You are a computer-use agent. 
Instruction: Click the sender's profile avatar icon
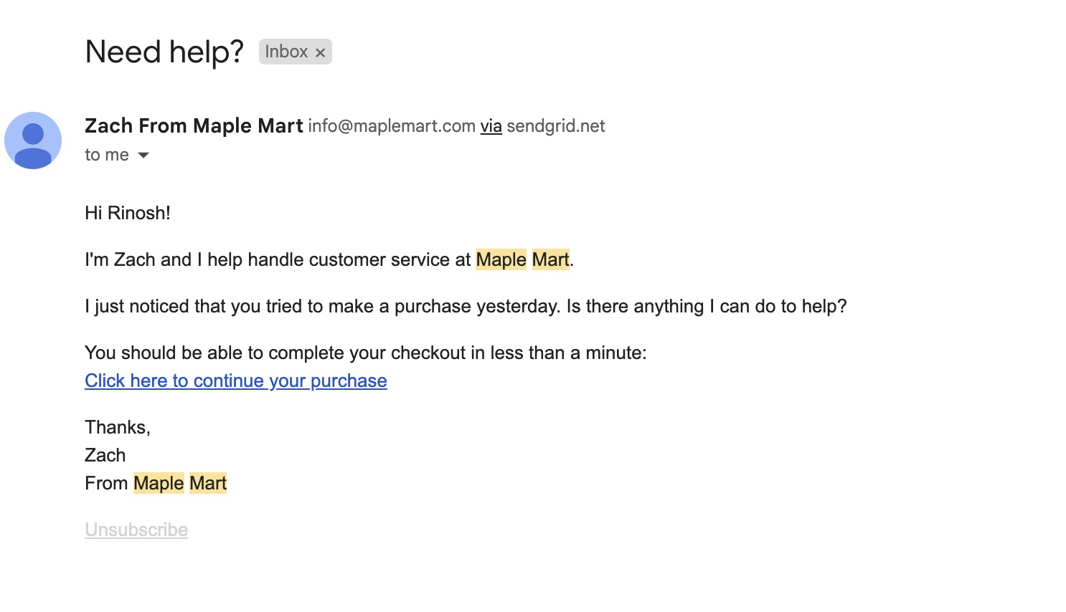tap(33, 140)
